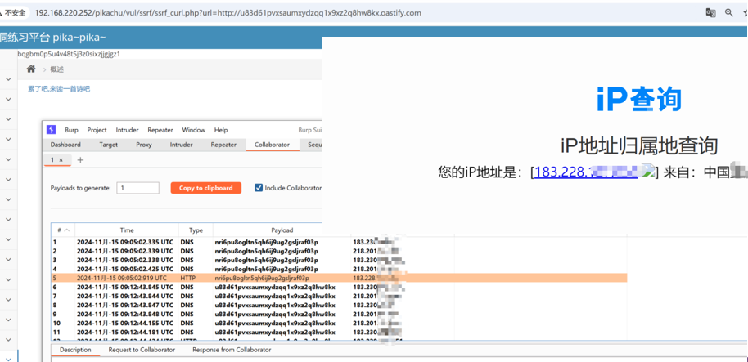Switch to the Target tab
Viewport: 748px width, 362px height.
tap(108, 145)
